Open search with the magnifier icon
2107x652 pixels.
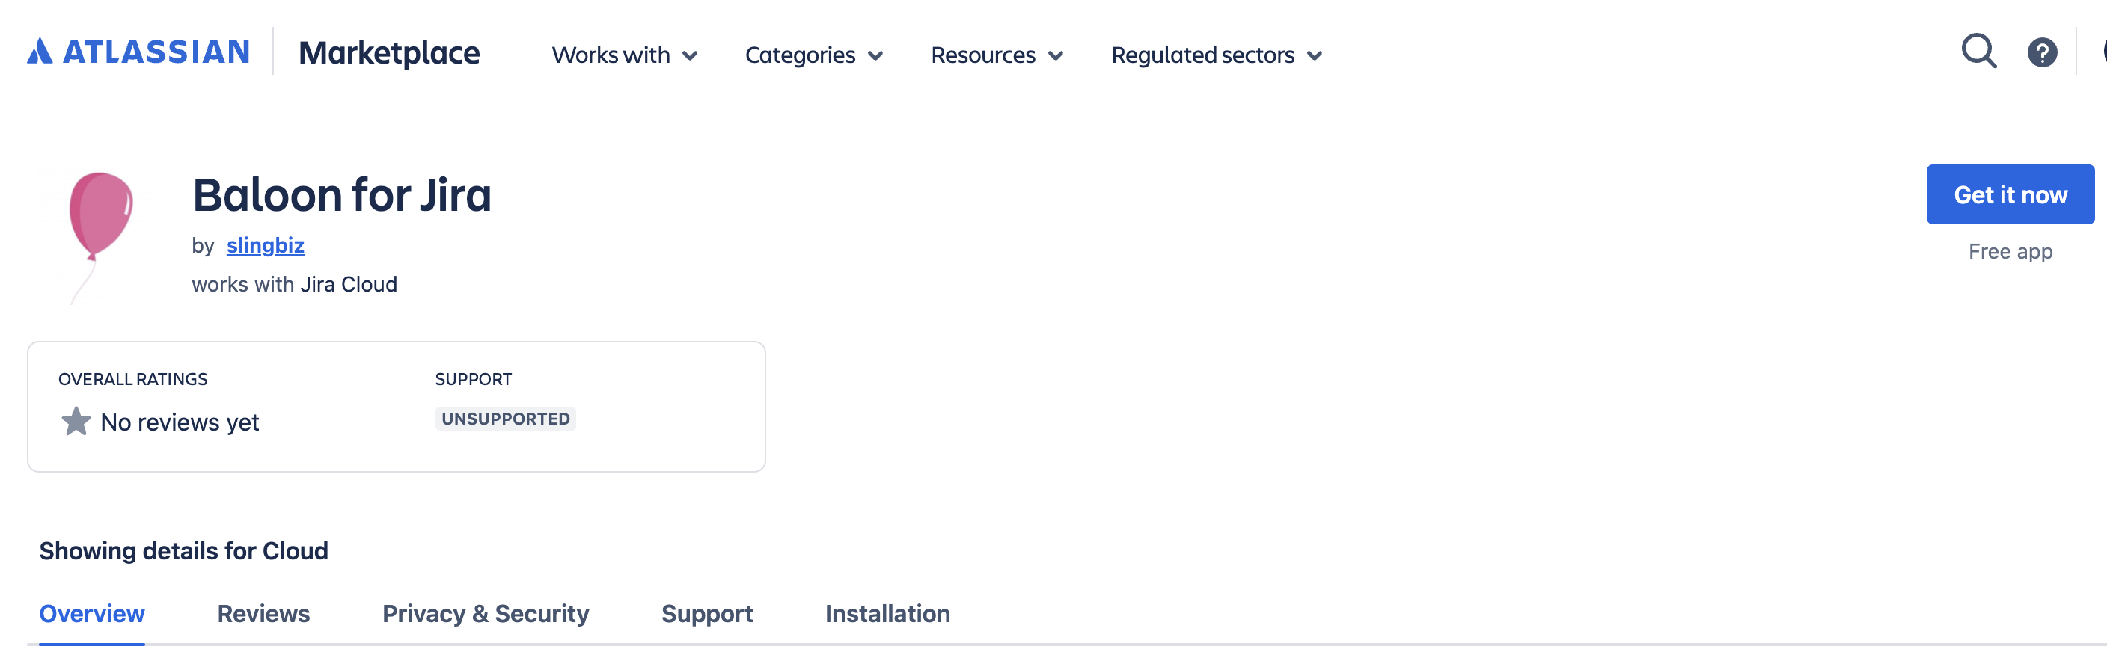tap(1978, 52)
